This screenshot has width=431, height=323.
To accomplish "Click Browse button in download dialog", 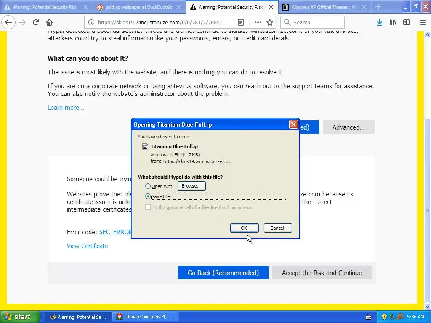I will coord(192,186).
